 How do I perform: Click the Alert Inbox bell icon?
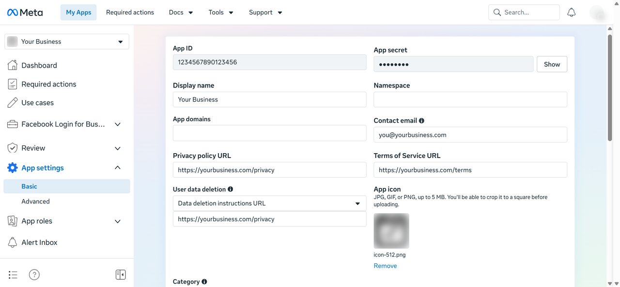(x=13, y=242)
